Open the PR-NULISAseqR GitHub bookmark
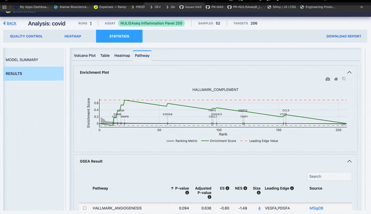The height and width of the screenshot is (214, 371). click(245, 7)
